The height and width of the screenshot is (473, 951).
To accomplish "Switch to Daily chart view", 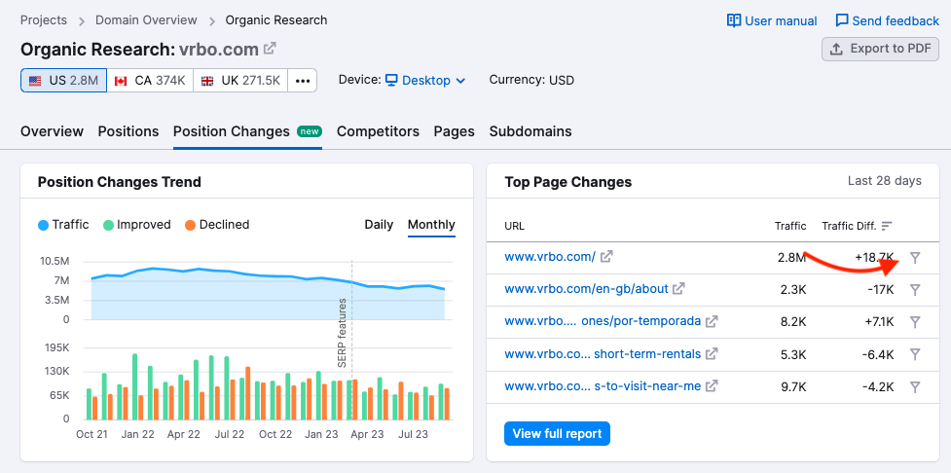I will 379,225.
